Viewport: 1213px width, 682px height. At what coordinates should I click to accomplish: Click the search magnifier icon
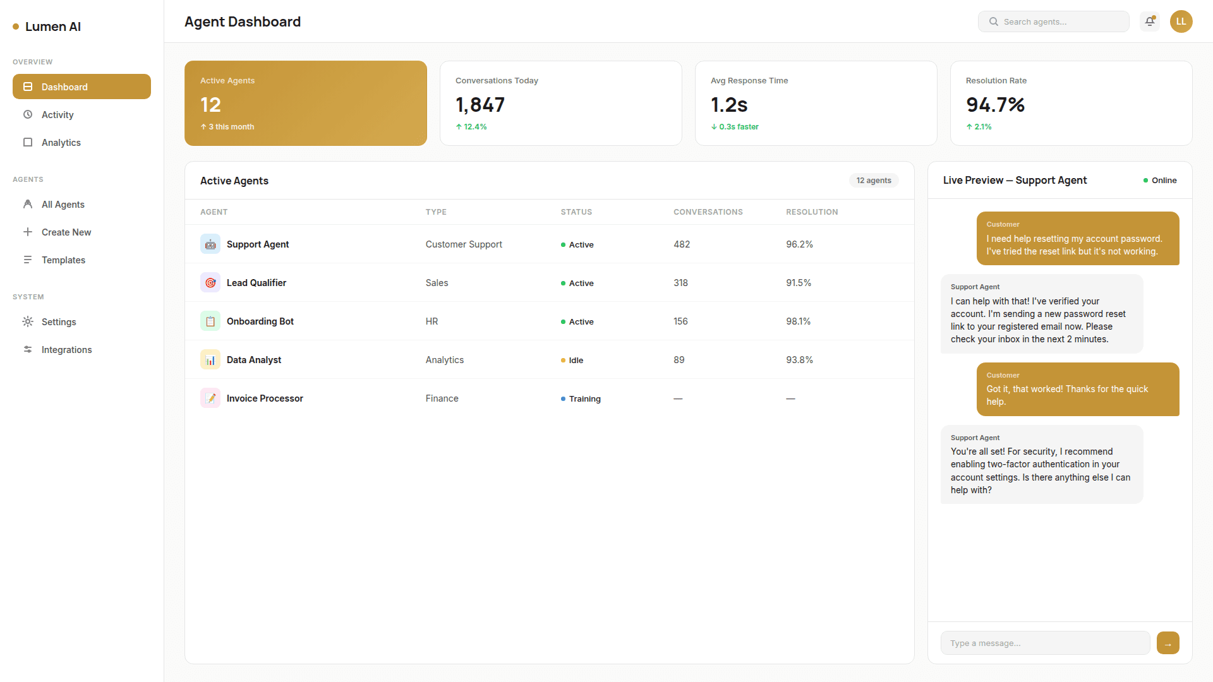[x=993, y=21]
